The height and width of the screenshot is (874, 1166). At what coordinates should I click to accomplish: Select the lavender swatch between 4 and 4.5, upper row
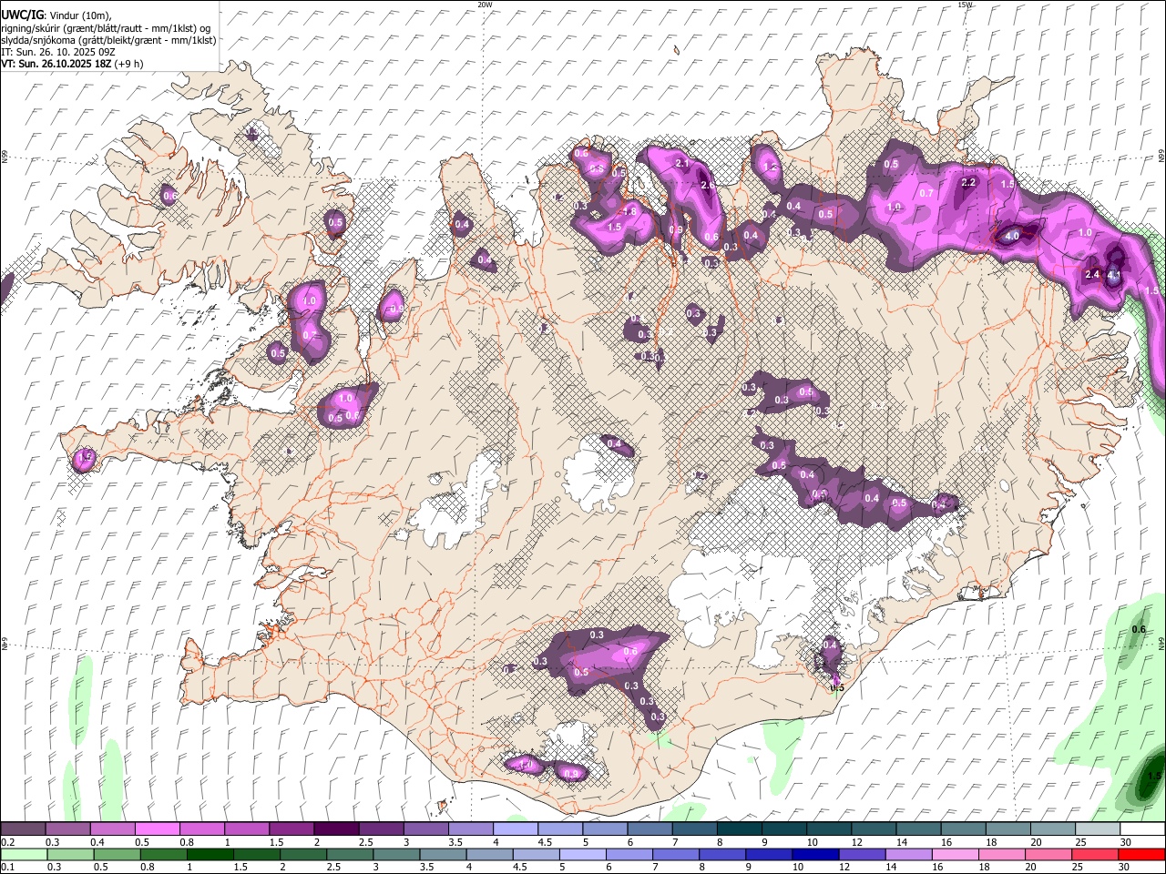pos(516,829)
